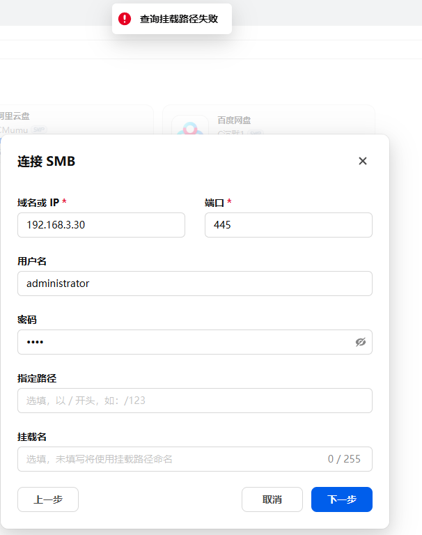
Task: Click the 百度网盘 card title
Action: (x=234, y=120)
